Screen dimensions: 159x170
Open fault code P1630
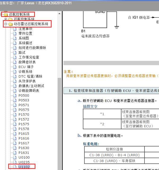pos(24,148)
